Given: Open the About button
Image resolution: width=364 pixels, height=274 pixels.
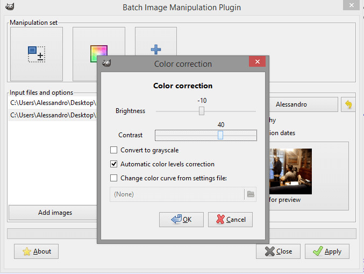Looking at the screenshot, I should click(x=36, y=251).
